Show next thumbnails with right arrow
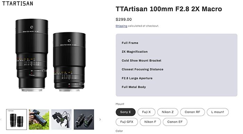This screenshot has width=243, height=134. point(100,119)
